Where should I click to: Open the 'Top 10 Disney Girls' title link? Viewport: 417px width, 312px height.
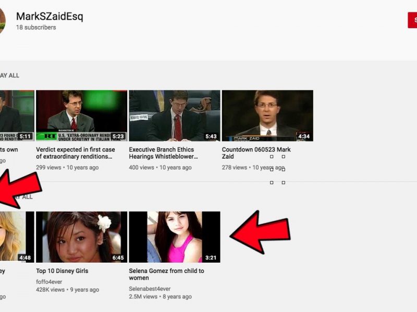pos(62,271)
